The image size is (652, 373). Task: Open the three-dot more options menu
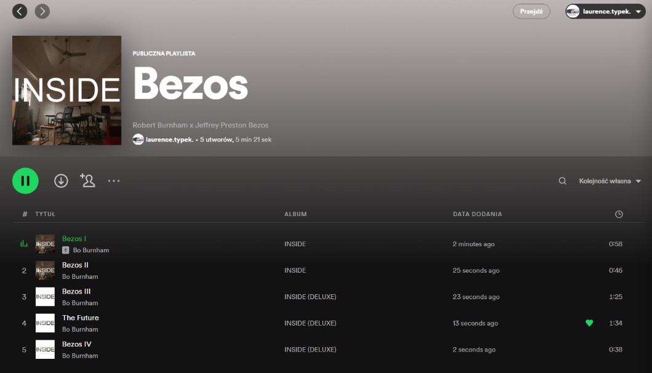click(114, 181)
